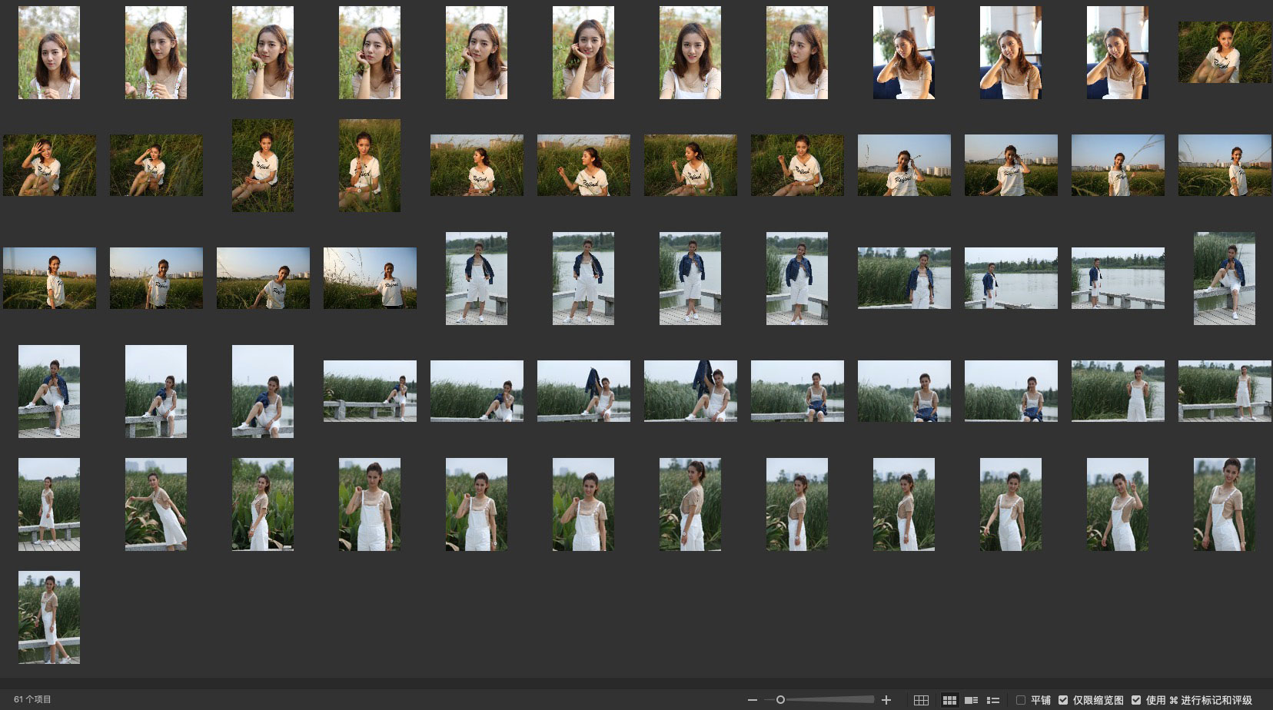Switch to details view icon
Image resolution: width=1273 pixels, height=710 pixels.
coord(971,700)
